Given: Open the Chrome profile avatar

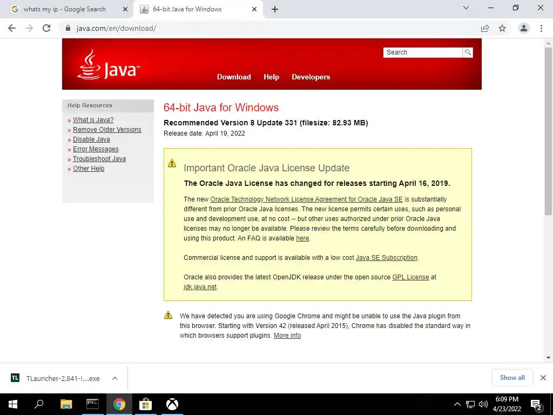Looking at the screenshot, I should (x=524, y=28).
